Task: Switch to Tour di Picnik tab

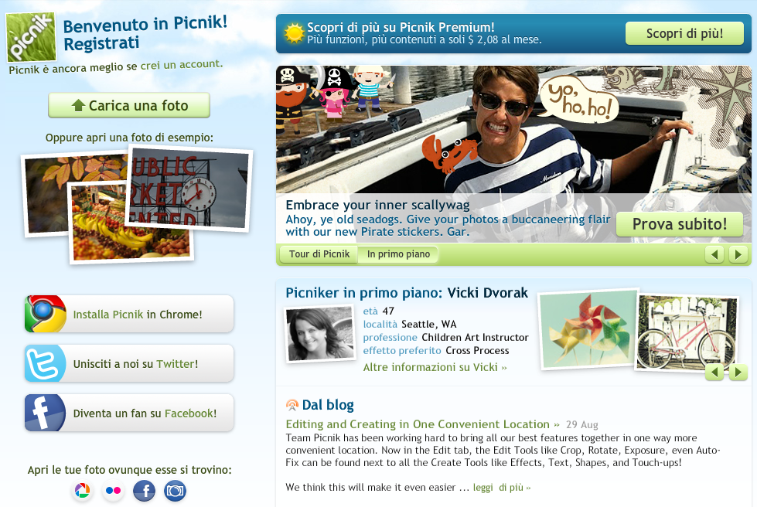Action: tap(319, 254)
